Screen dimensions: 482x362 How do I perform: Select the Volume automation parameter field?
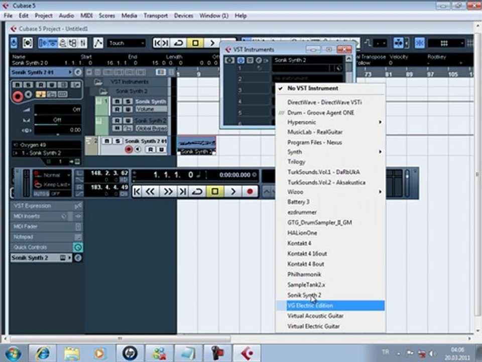[x=151, y=109]
